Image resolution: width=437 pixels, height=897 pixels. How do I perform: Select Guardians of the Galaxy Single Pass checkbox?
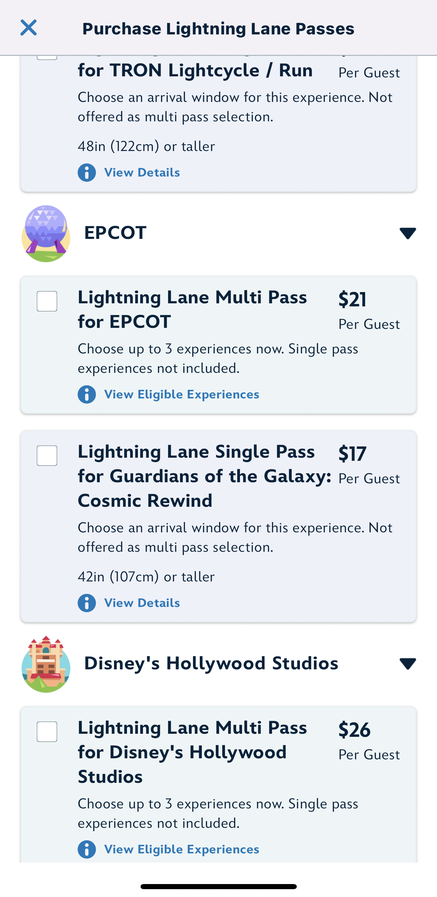47,455
